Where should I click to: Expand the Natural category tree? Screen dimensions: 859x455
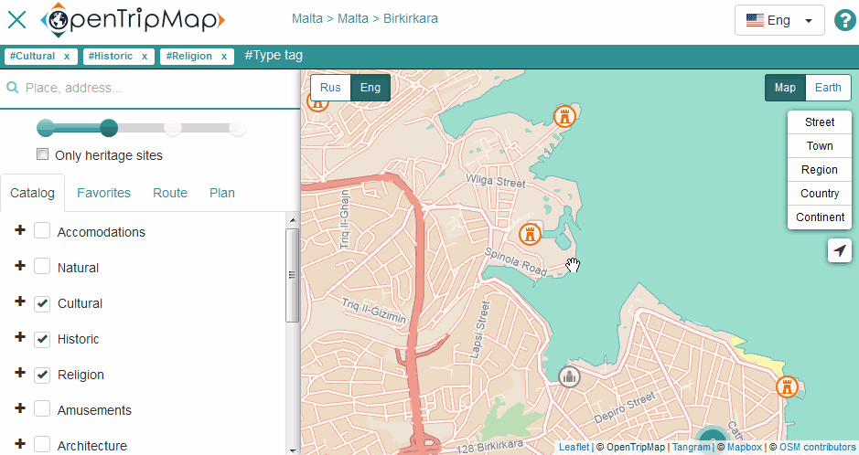point(20,267)
